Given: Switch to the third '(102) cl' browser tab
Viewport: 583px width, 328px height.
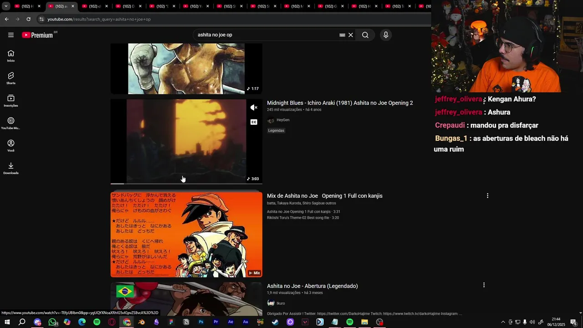Looking at the screenshot, I should pos(94,6).
